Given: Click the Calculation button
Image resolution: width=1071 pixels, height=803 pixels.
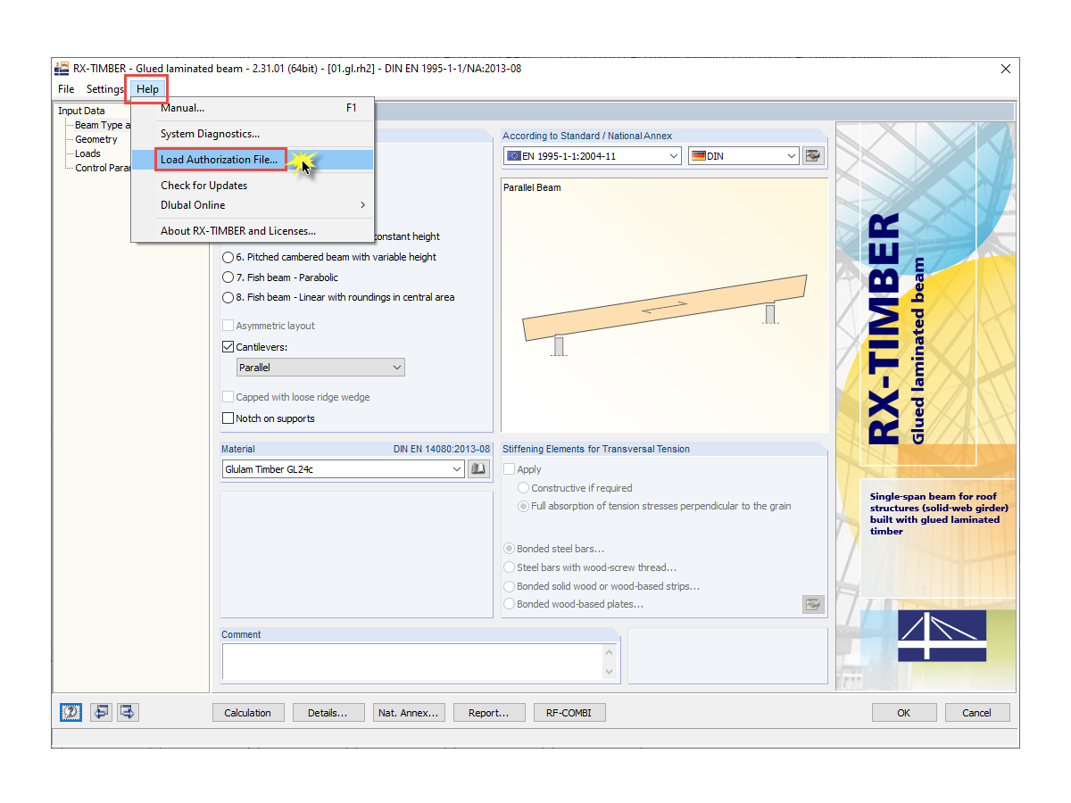Looking at the screenshot, I should pos(247,712).
